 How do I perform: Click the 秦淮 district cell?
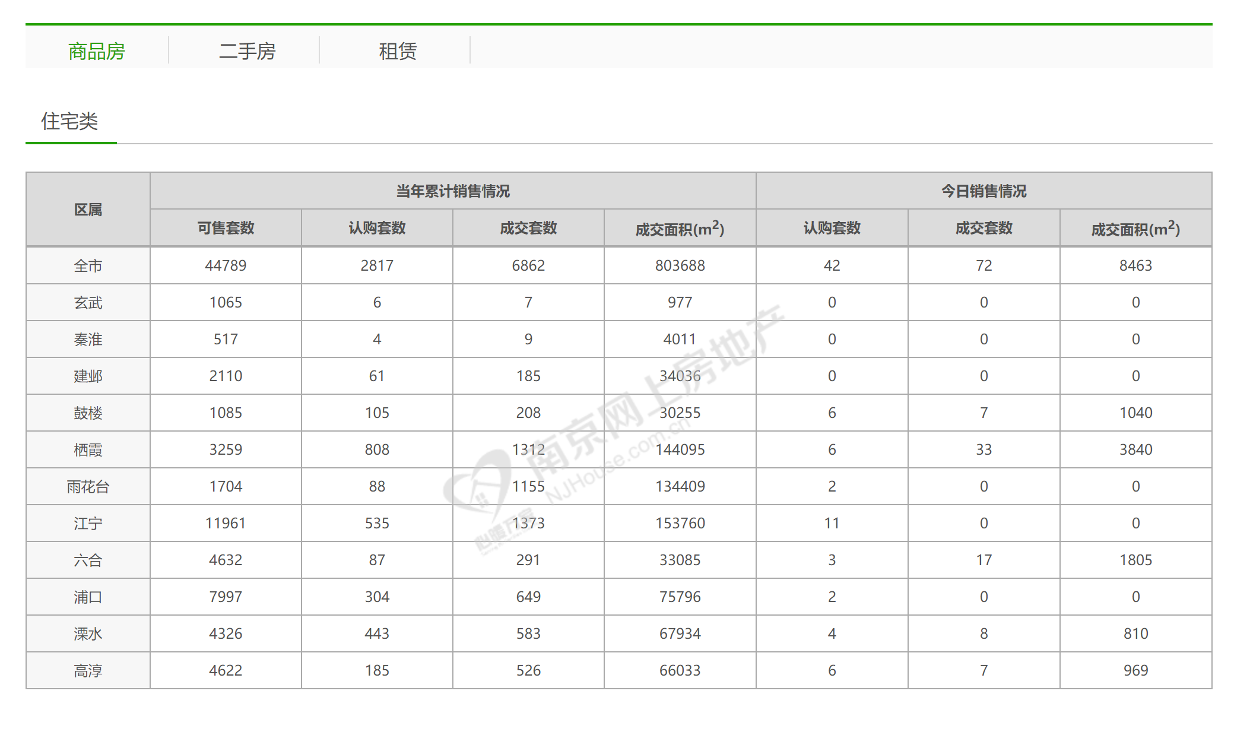[88, 339]
